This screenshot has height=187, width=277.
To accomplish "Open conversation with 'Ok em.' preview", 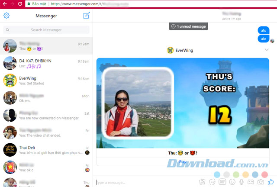I will coord(46,98).
